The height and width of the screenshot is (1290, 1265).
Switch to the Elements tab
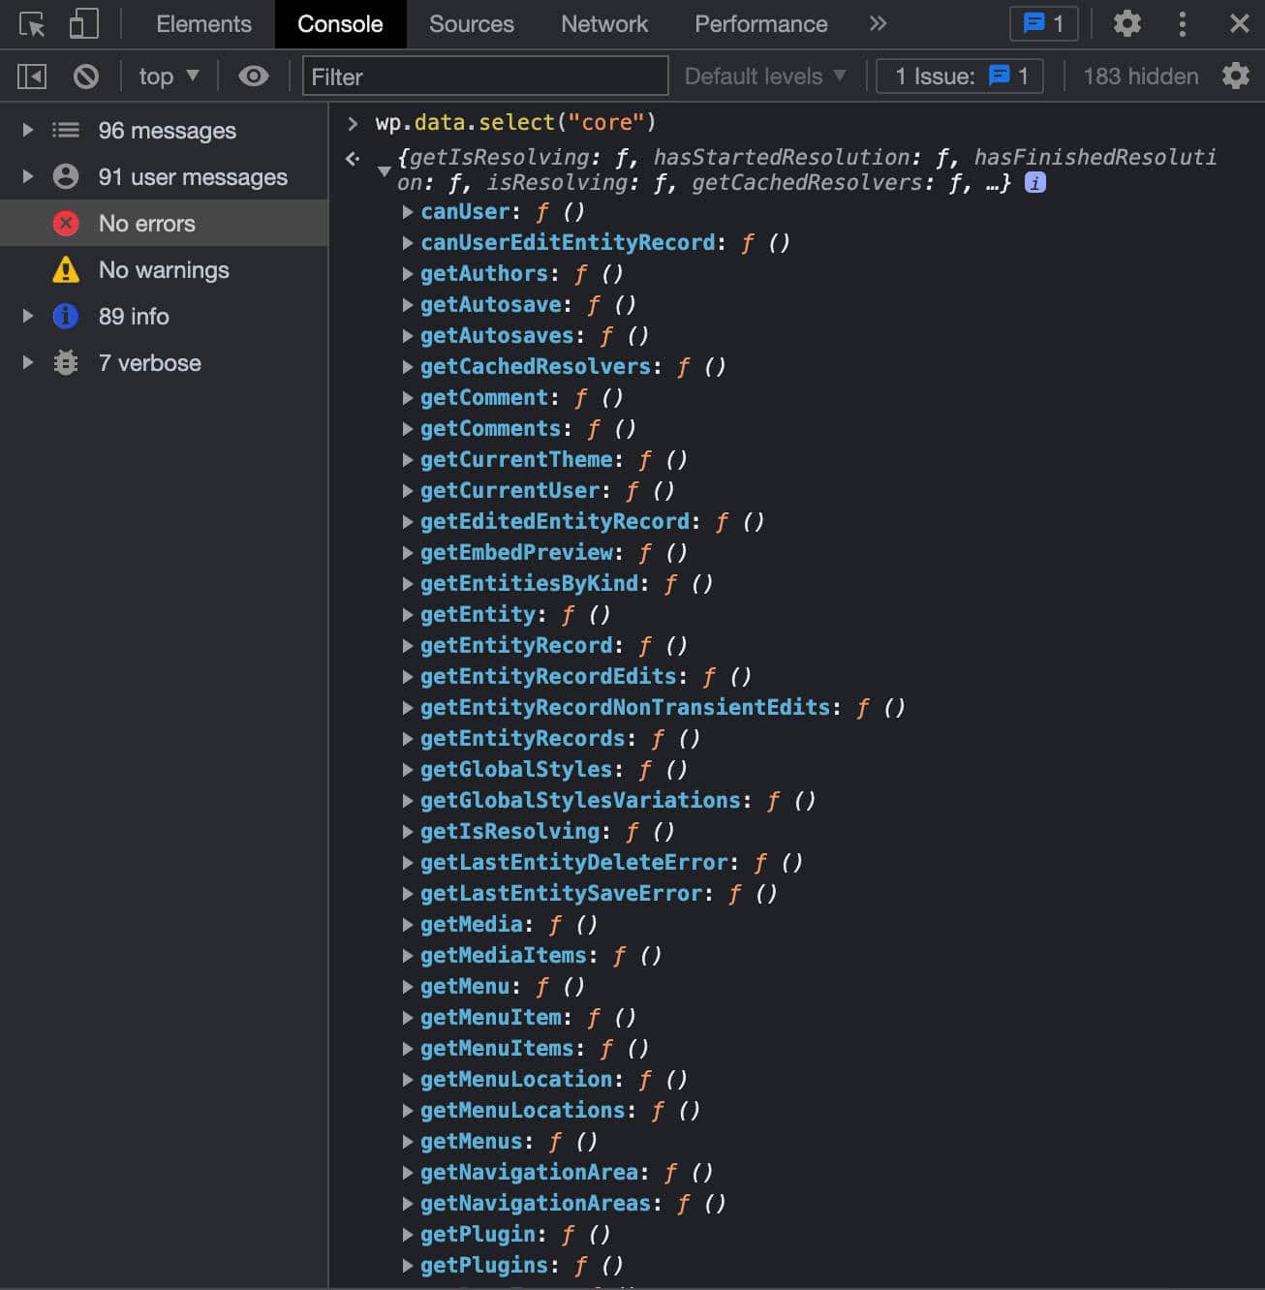pyautogui.click(x=202, y=23)
